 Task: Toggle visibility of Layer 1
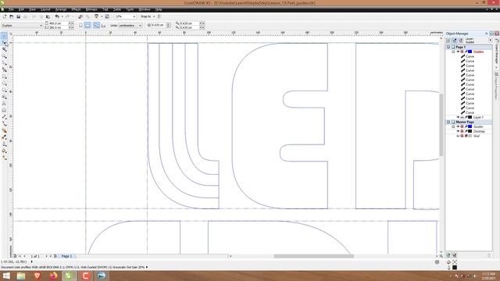(x=458, y=117)
